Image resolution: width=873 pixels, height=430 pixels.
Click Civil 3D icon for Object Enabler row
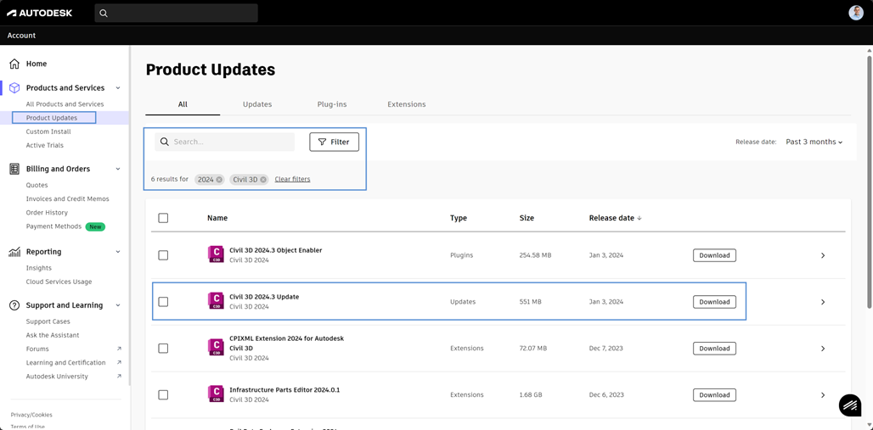pos(215,254)
